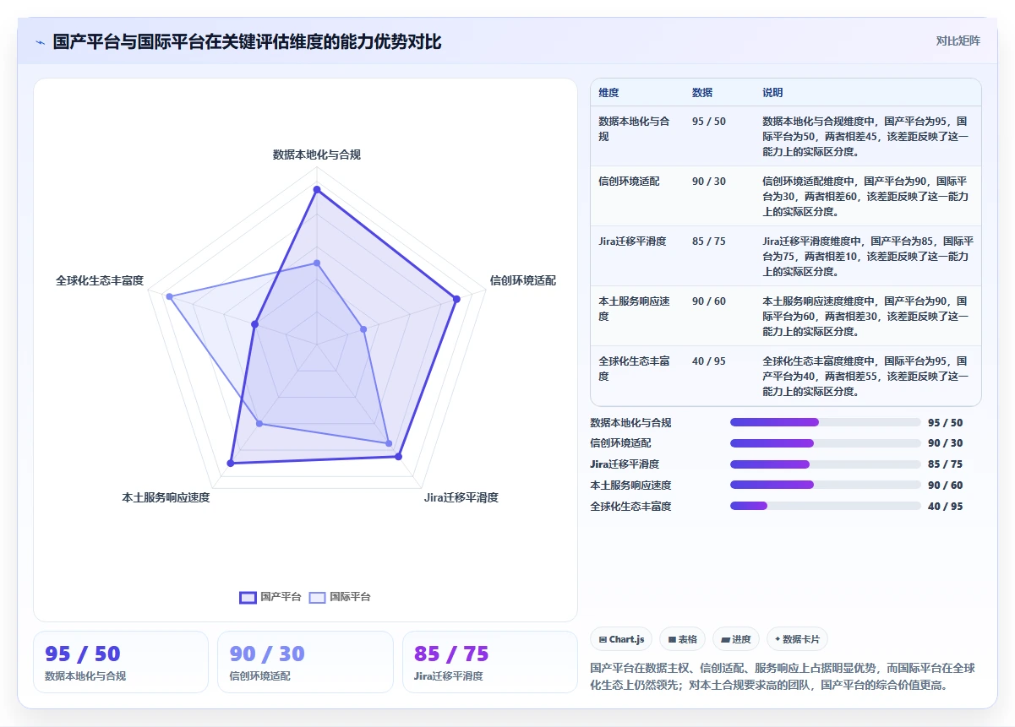This screenshot has height=727, width=1015.
Task: Click the 说明 table column header
Action: coord(772,93)
